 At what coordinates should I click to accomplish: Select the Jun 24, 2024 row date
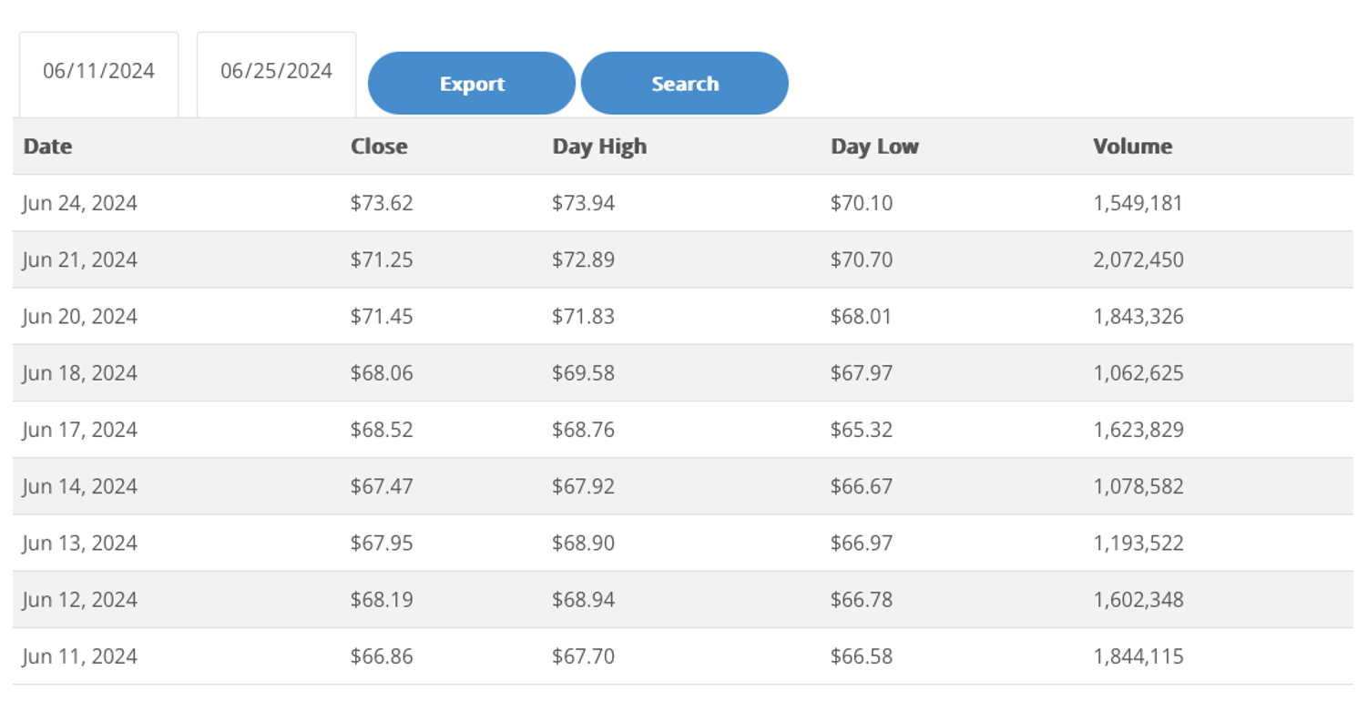point(80,203)
